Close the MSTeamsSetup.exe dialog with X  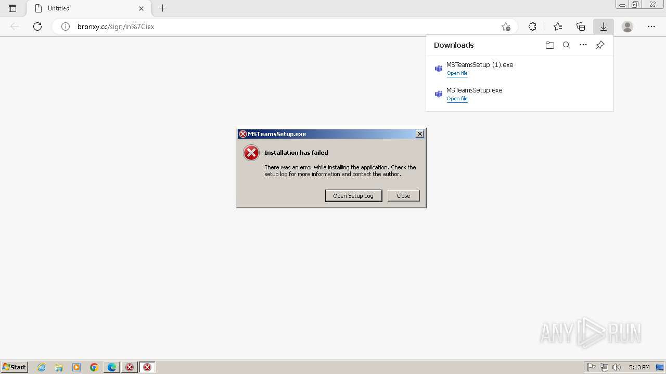coord(420,134)
